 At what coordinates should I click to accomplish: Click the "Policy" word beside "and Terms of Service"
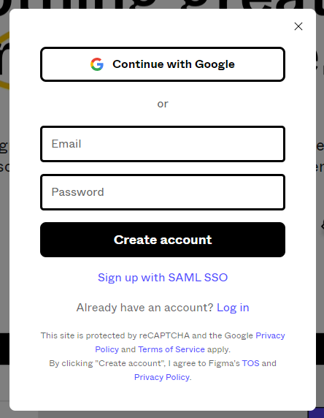tap(107, 349)
